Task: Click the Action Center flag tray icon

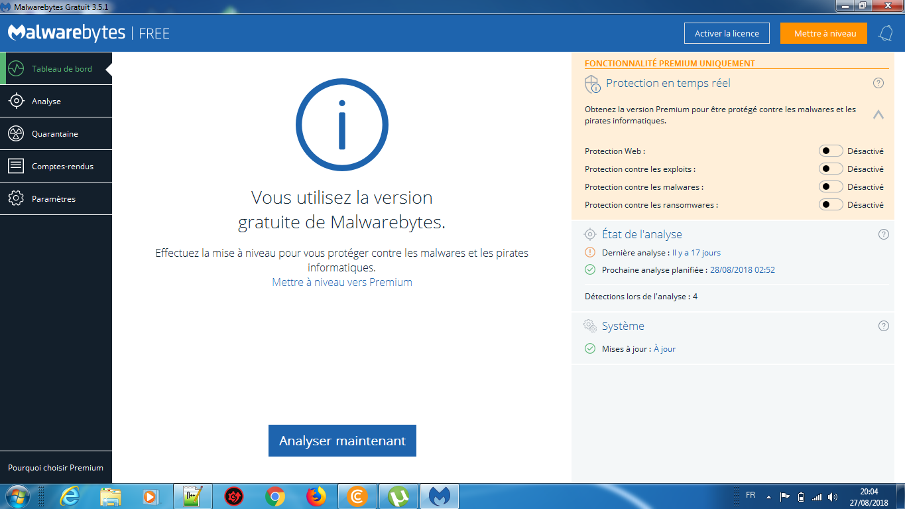Action: 785,496
